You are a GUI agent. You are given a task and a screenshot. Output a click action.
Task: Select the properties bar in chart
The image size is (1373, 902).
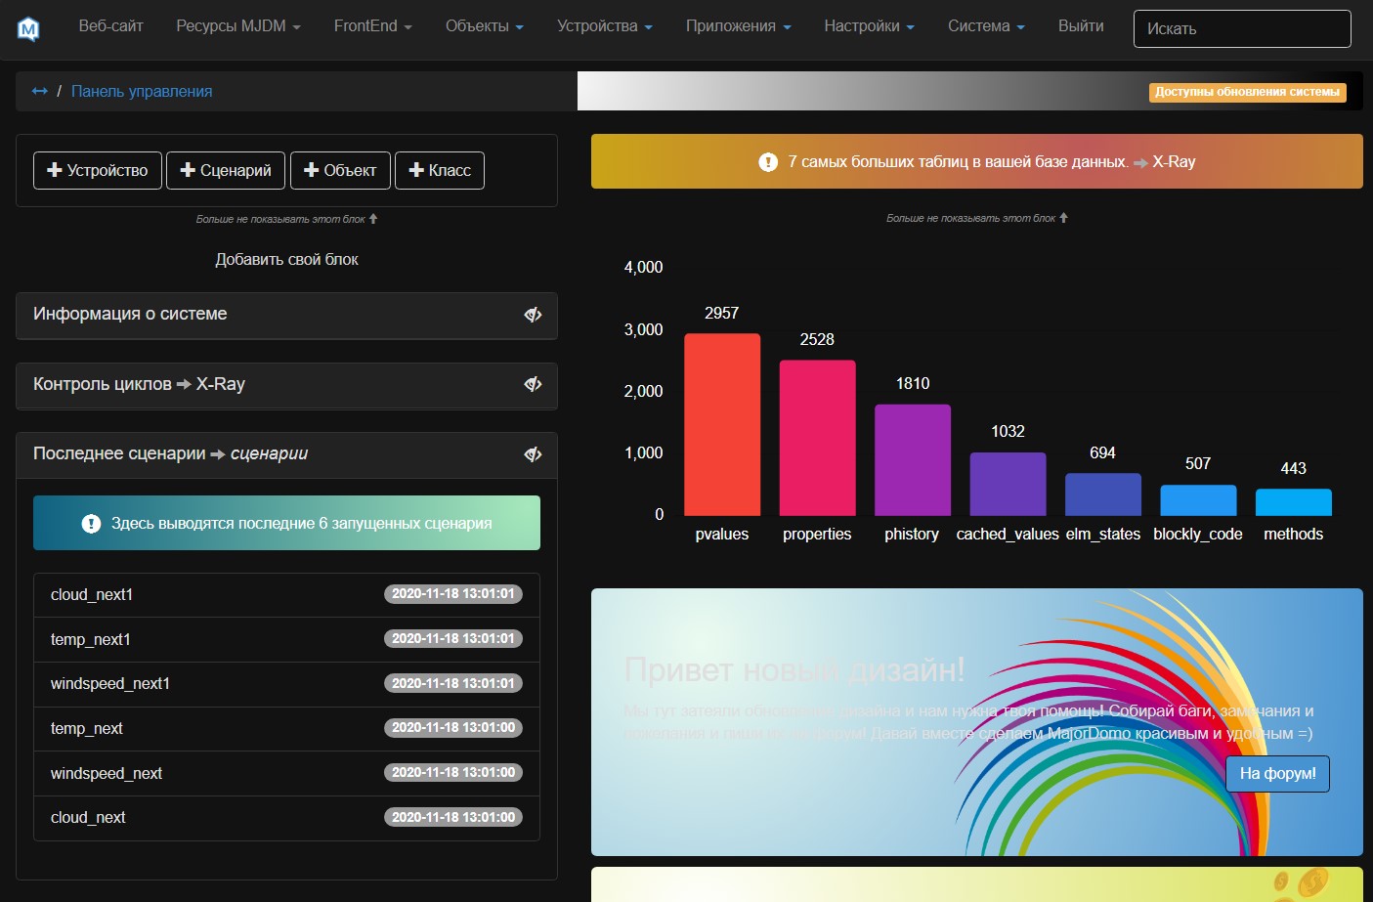click(x=817, y=438)
